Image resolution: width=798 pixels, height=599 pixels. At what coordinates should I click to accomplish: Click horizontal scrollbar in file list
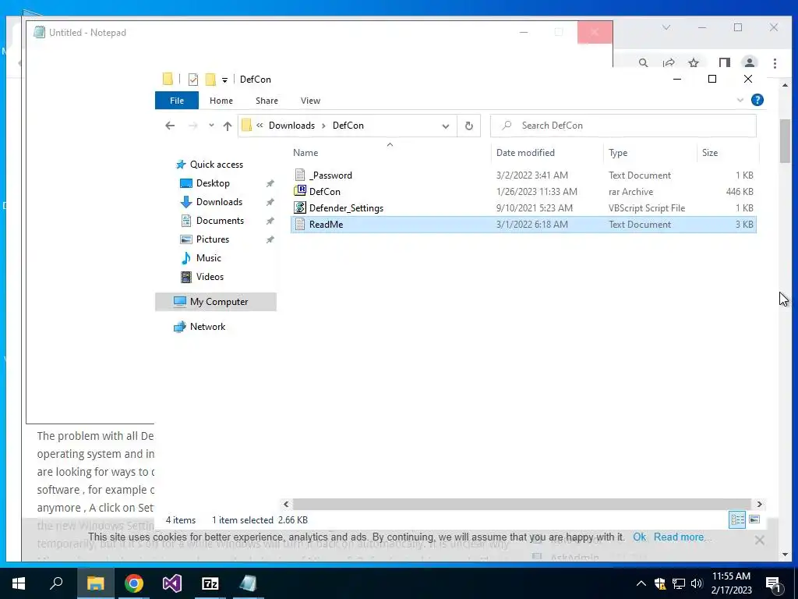[521, 505]
